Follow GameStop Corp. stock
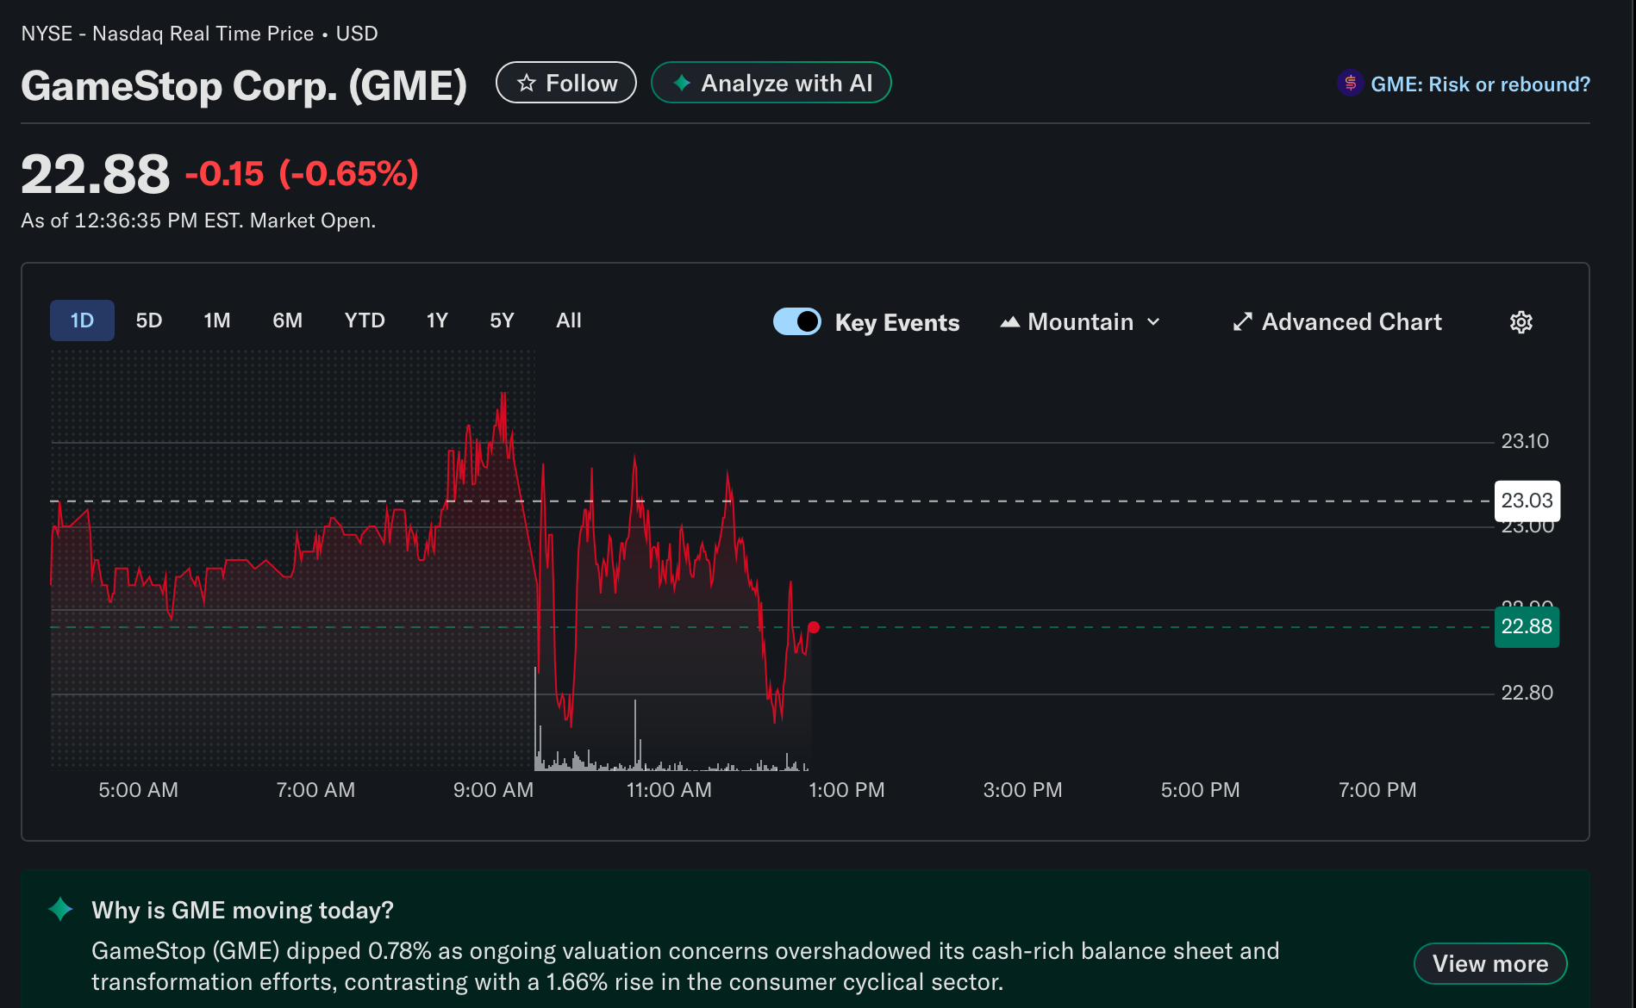 (566, 83)
